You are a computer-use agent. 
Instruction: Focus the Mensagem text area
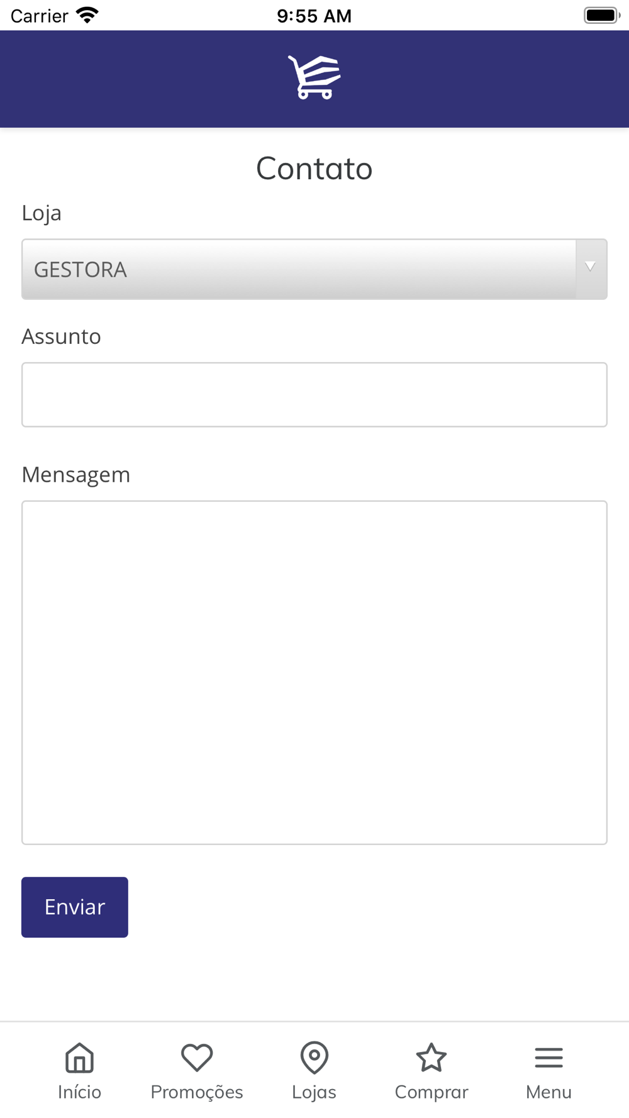314,673
